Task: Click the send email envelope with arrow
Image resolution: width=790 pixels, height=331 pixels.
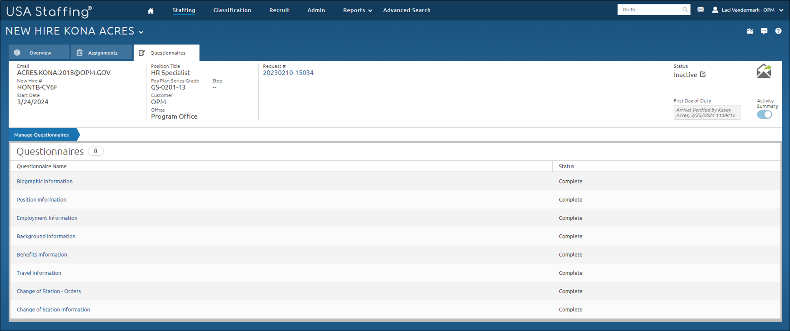Action: point(764,71)
